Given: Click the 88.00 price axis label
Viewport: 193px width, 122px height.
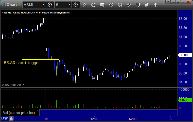Looking at the screenshot, I should 183,19.
